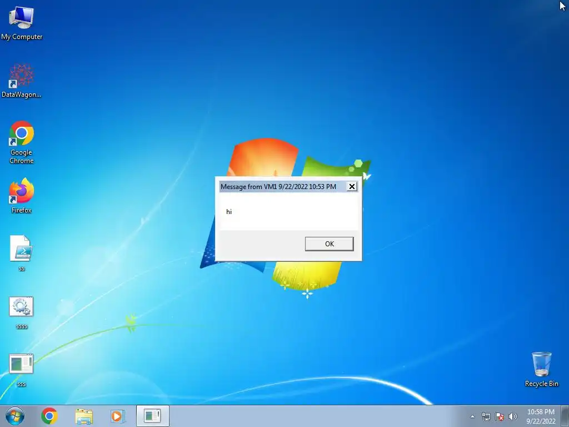Open the Windows Start menu orb
Viewport: 569px width, 427px height.
15,416
